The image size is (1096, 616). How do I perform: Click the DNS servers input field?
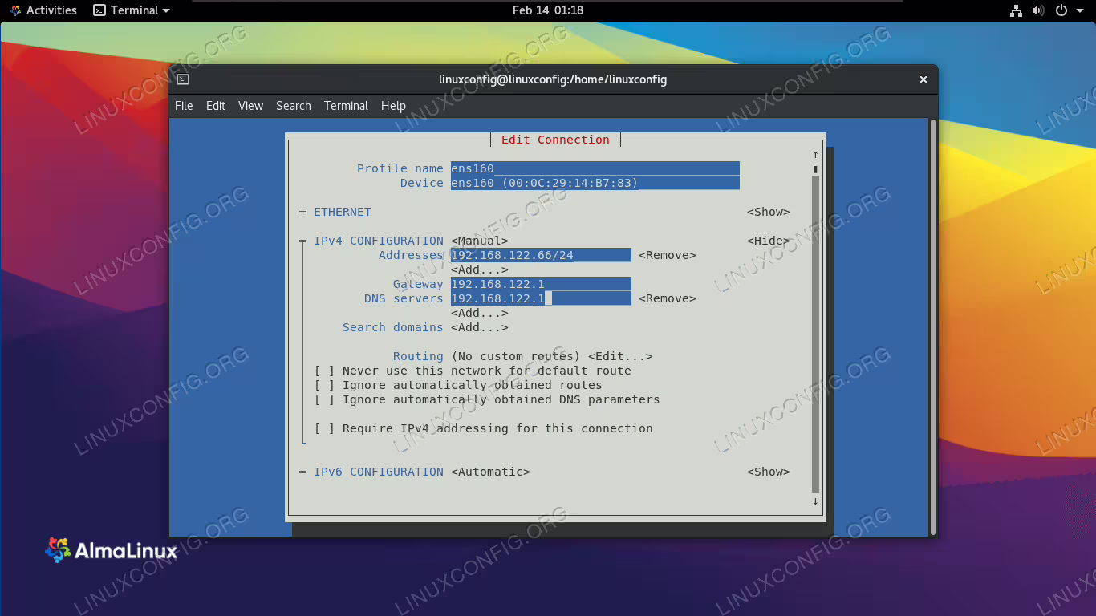(x=541, y=298)
